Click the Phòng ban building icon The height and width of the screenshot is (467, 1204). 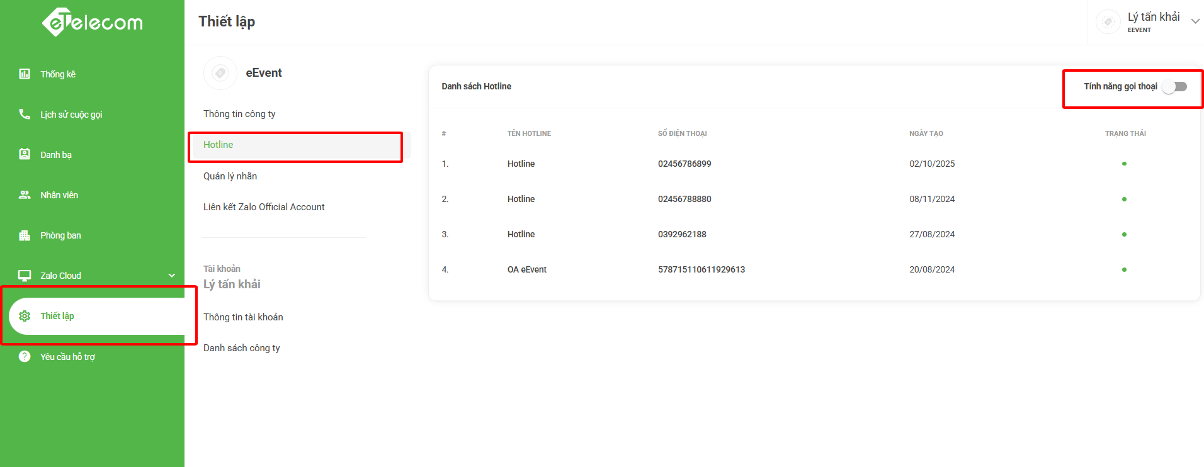[25, 235]
